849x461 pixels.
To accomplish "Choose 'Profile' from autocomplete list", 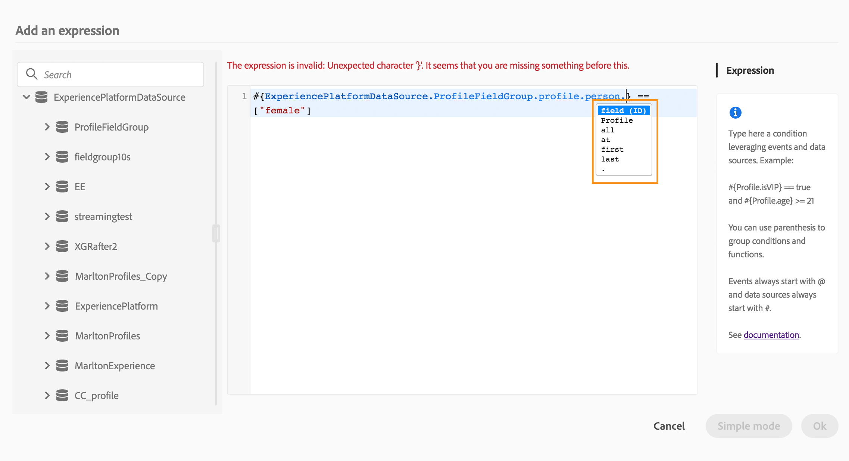I will (x=617, y=120).
